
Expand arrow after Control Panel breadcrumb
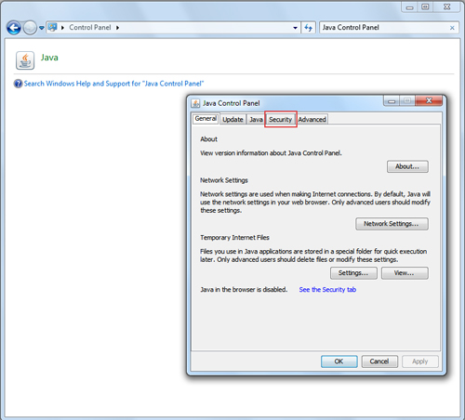point(117,28)
